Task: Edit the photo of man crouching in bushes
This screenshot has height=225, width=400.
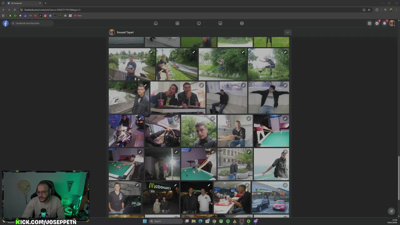Action: point(243,52)
